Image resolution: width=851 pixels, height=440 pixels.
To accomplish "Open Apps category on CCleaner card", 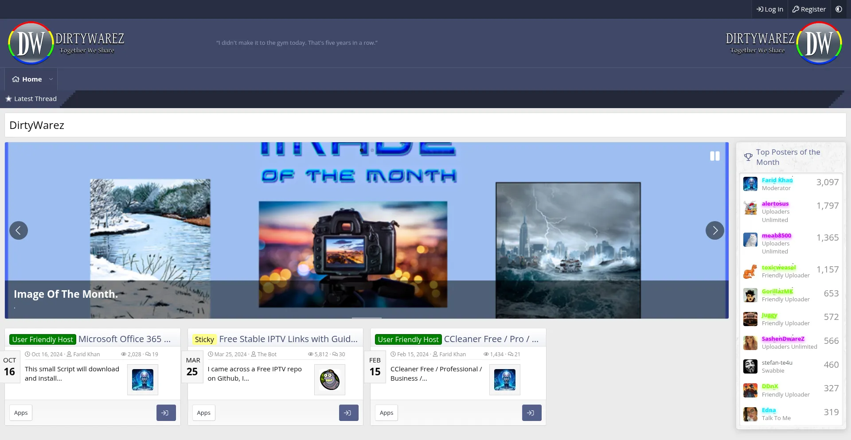I will pyautogui.click(x=386, y=413).
